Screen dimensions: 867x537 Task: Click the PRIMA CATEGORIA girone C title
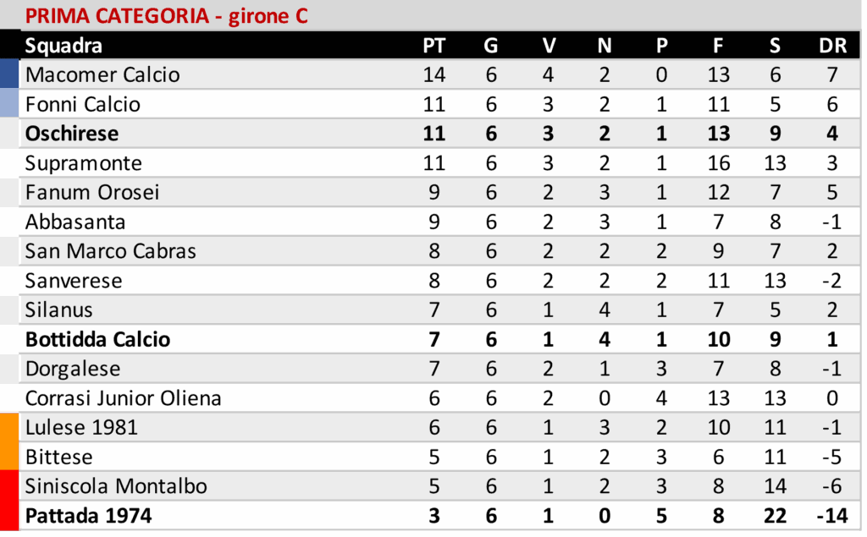[166, 16]
